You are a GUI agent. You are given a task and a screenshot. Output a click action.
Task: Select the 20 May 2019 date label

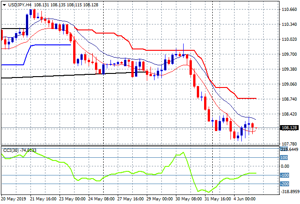(x=13, y=199)
